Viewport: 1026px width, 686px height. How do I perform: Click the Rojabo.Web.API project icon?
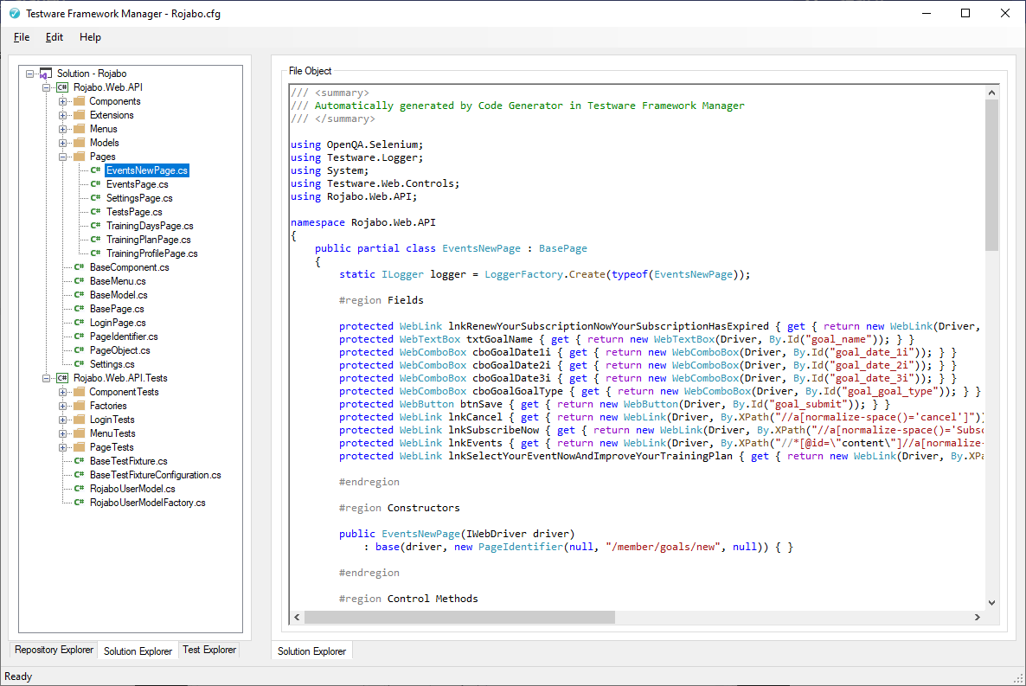(x=62, y=87)
